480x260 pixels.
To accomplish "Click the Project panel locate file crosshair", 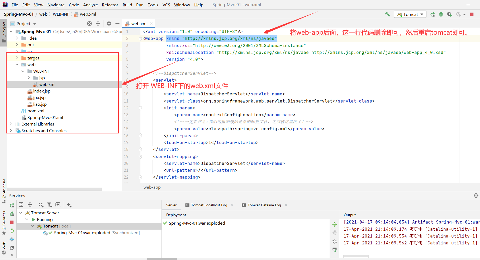I will click(89, 24).
